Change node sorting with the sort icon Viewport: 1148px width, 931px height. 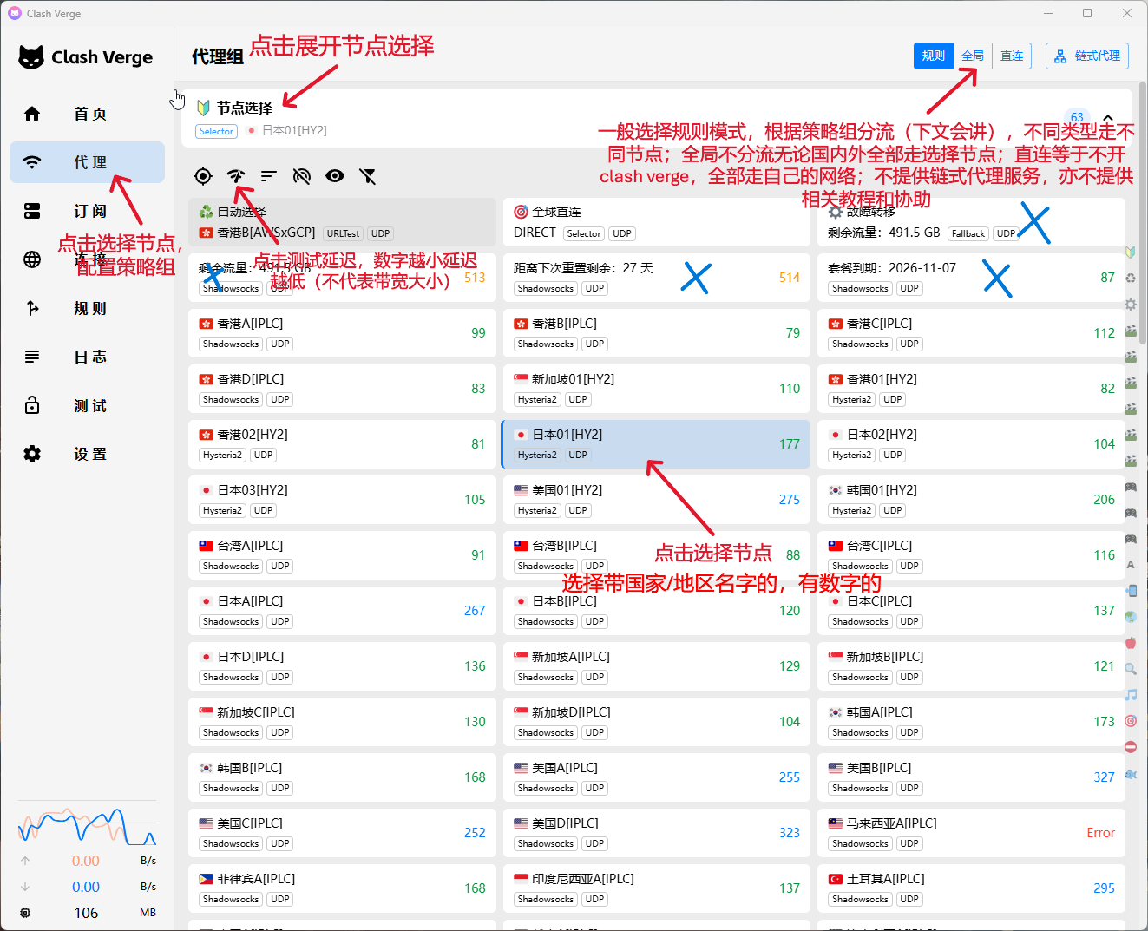269,176
